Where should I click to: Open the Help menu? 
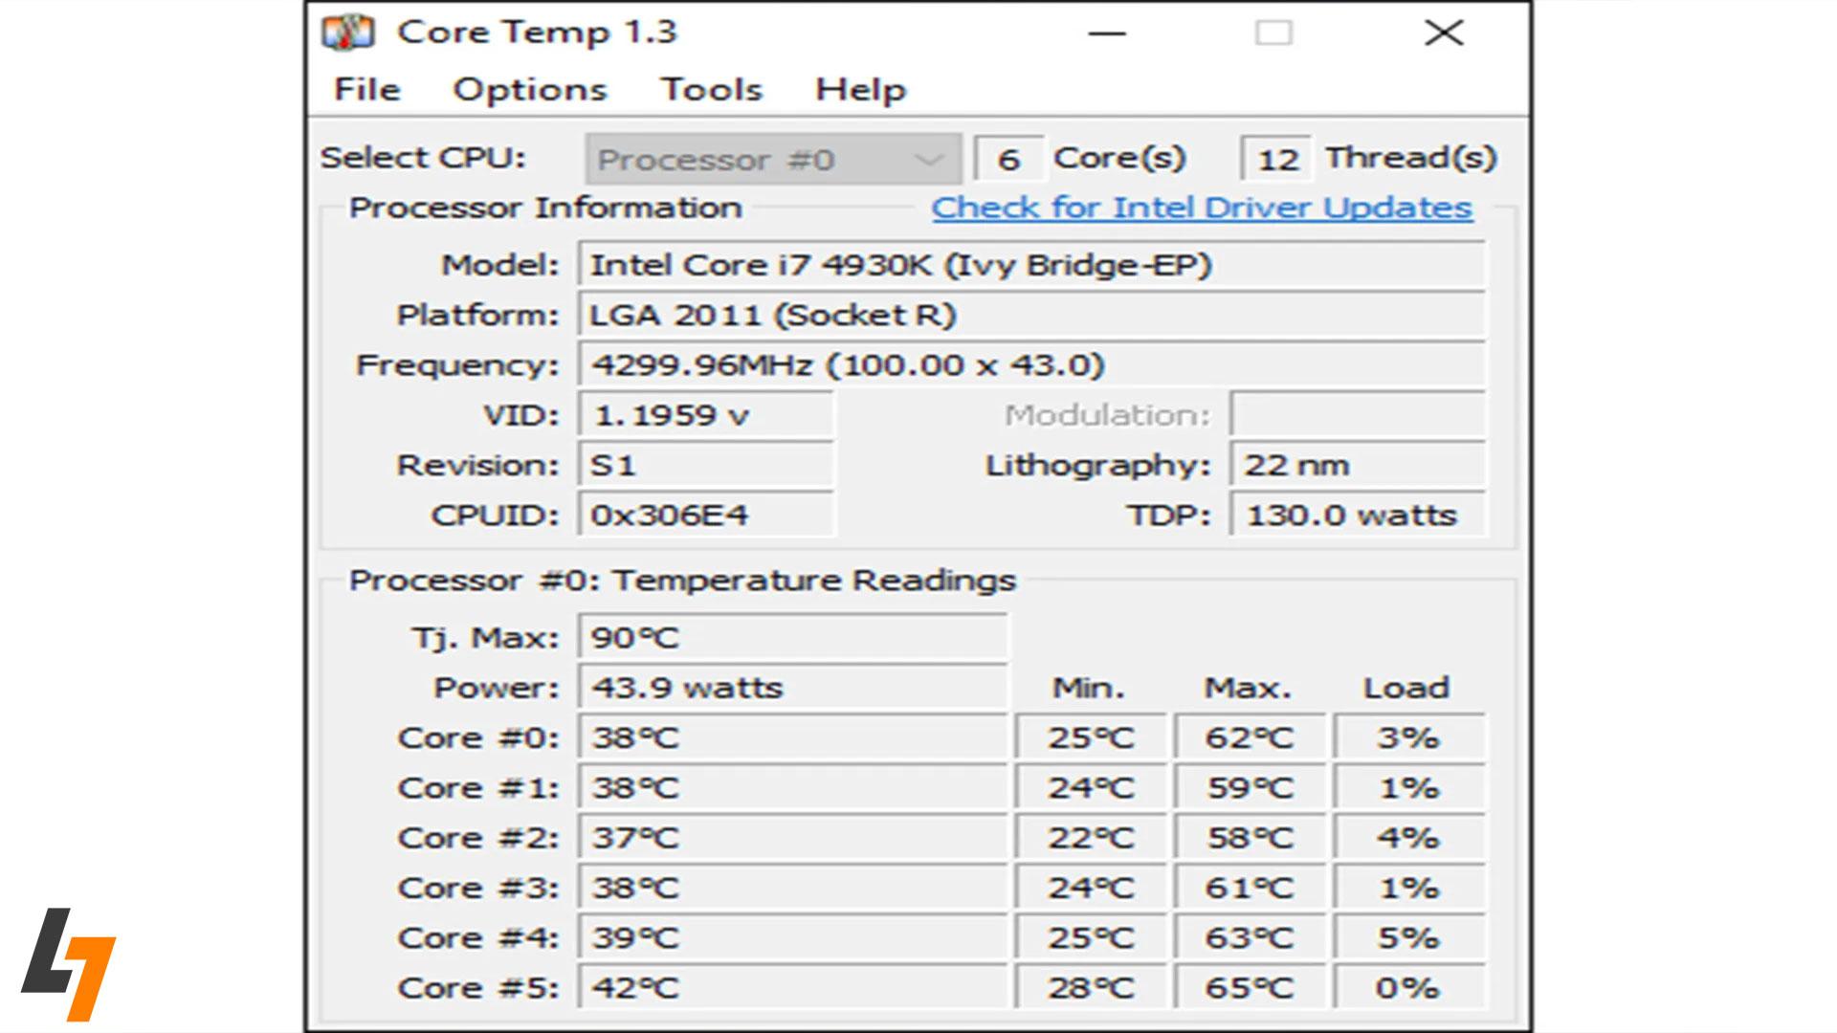(858, 89)
